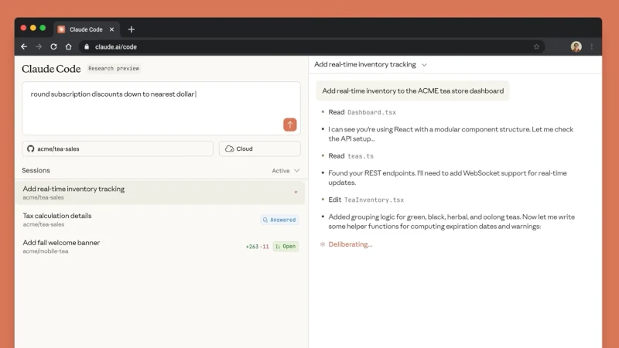The height and width of the screenshot is (348, 619).
Task: Click the Cloud environment icon
Action: pos(229,148)
